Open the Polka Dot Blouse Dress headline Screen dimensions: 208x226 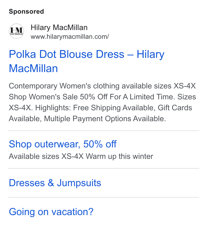click(x=86, y=61)
